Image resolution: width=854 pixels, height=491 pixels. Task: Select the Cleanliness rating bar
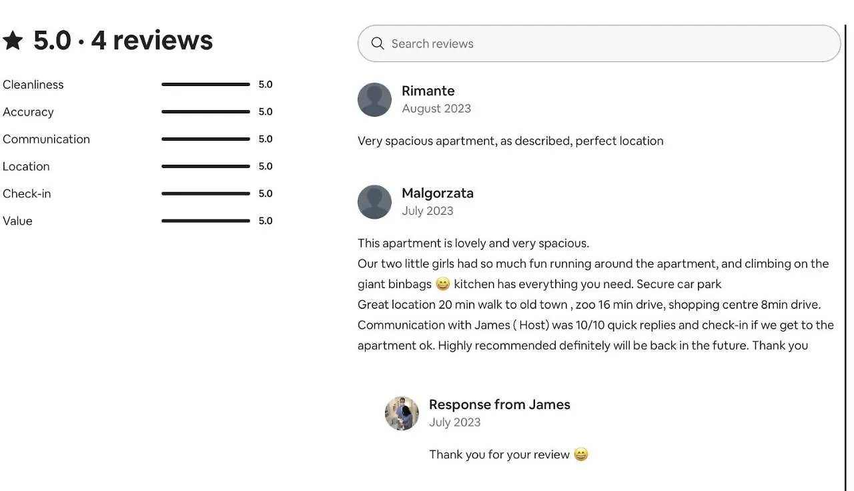click(205, 85)
